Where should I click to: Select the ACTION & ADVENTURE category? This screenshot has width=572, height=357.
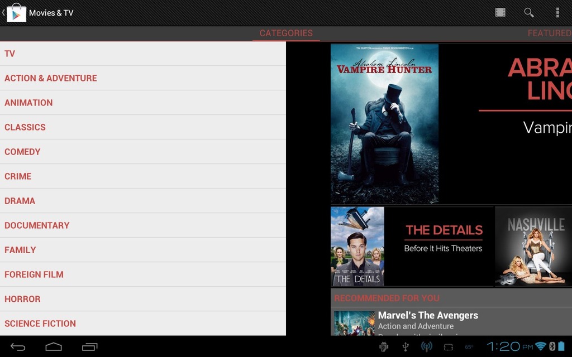coord(143,78)
